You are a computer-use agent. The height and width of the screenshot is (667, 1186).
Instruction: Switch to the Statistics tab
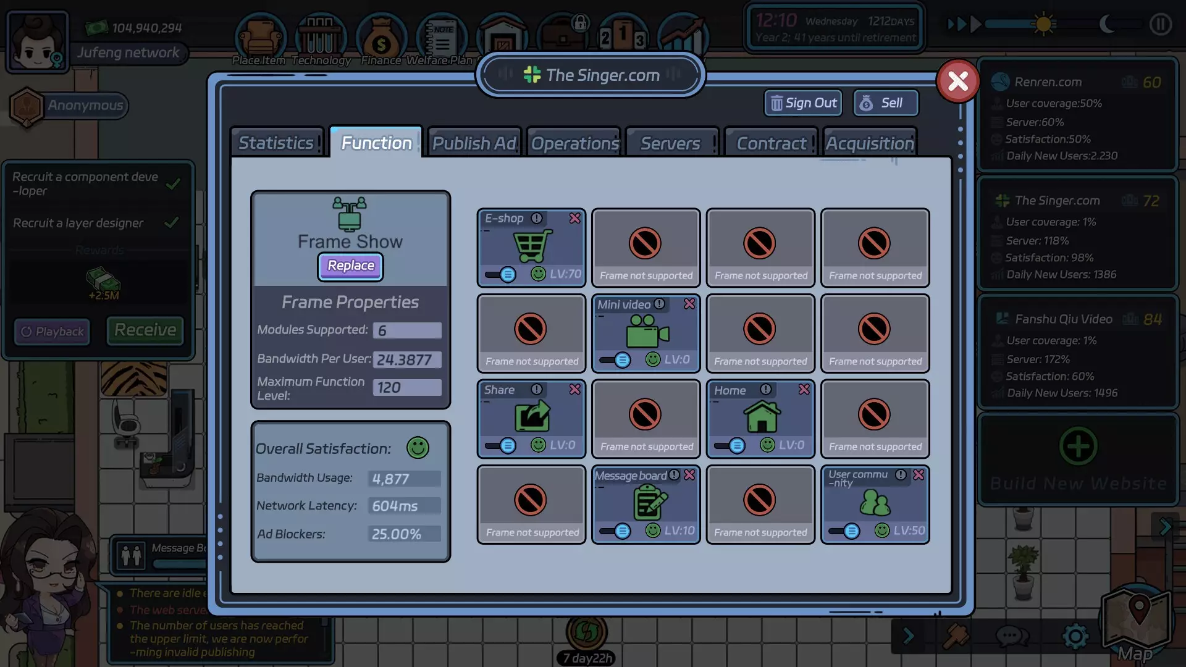pos(277,143)
